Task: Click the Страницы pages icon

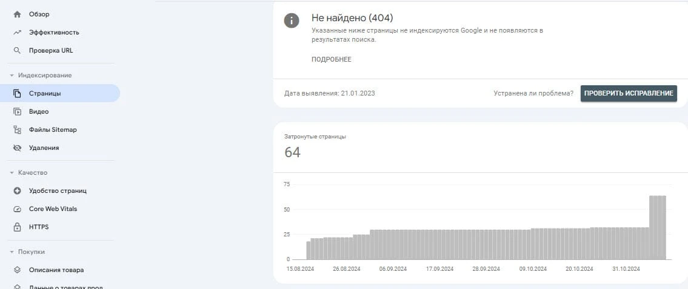Action: [x=17, y=93]
